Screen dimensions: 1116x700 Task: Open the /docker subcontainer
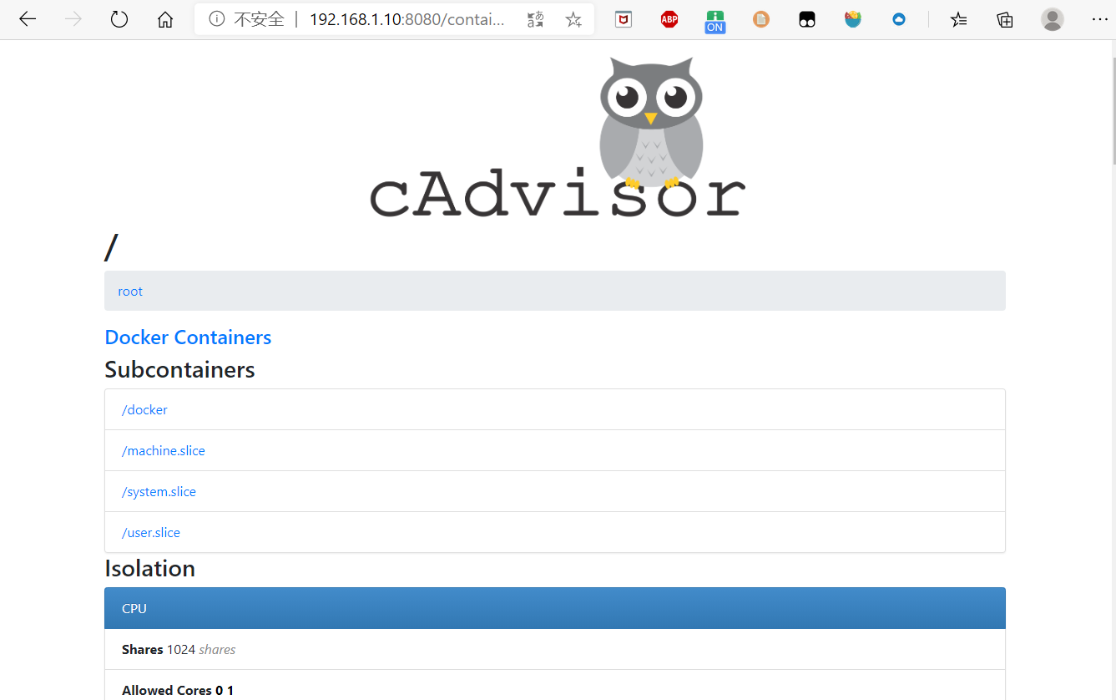pos(144,410)
